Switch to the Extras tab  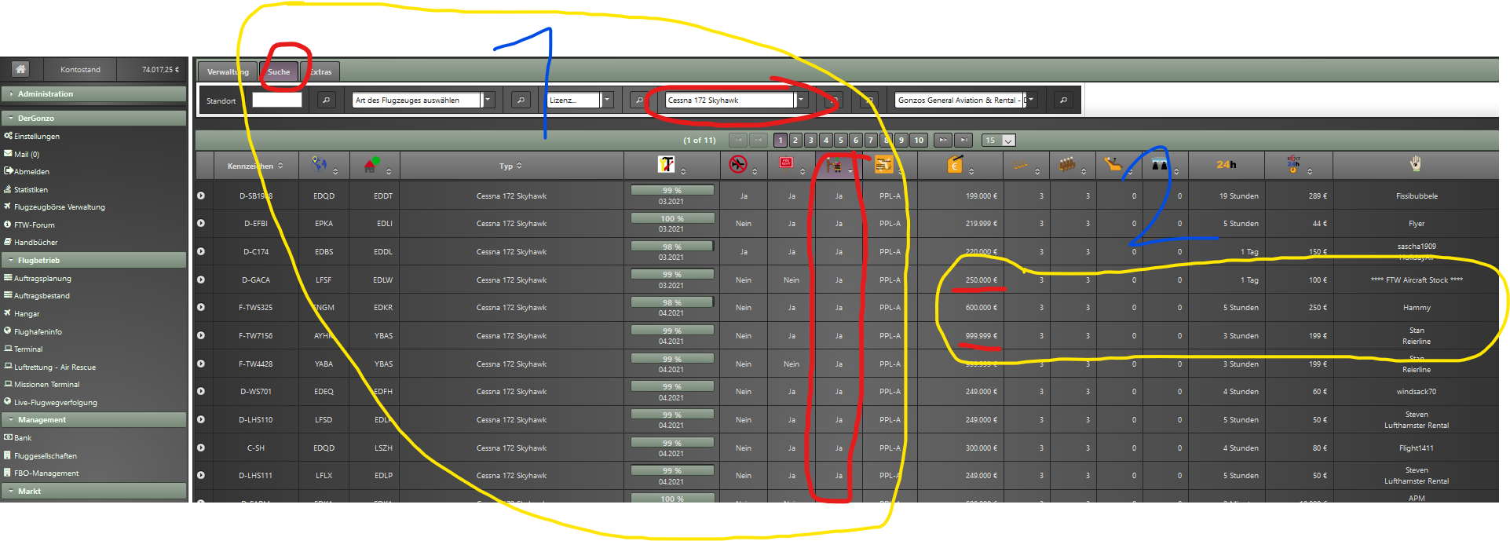coord(320,72)
